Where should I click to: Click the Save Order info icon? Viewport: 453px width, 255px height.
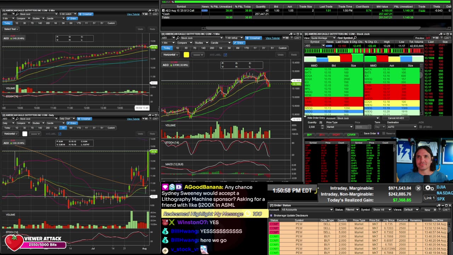pyautogui.click(x=378, y=134)
